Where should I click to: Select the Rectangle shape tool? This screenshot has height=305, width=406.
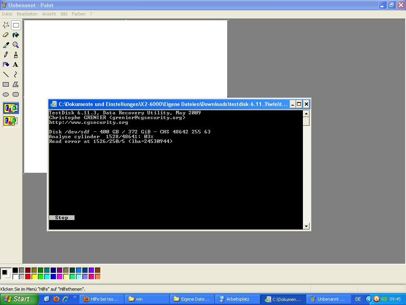[6, 84]
